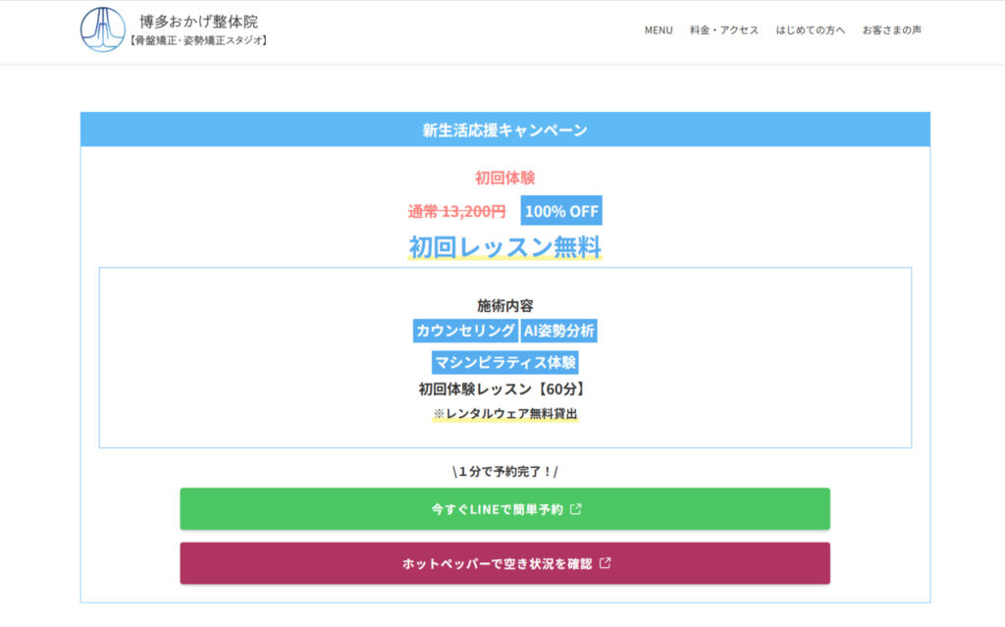Click the 骨盤矯正・姿勢矯正スタジオ subtitle text
1005x627 pixels.
pos(199,41)
